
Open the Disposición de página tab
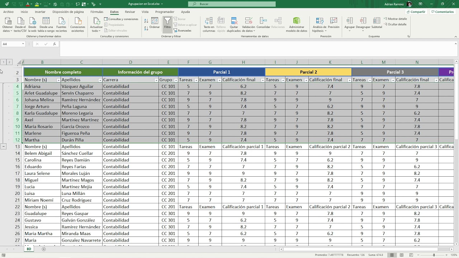68,12
